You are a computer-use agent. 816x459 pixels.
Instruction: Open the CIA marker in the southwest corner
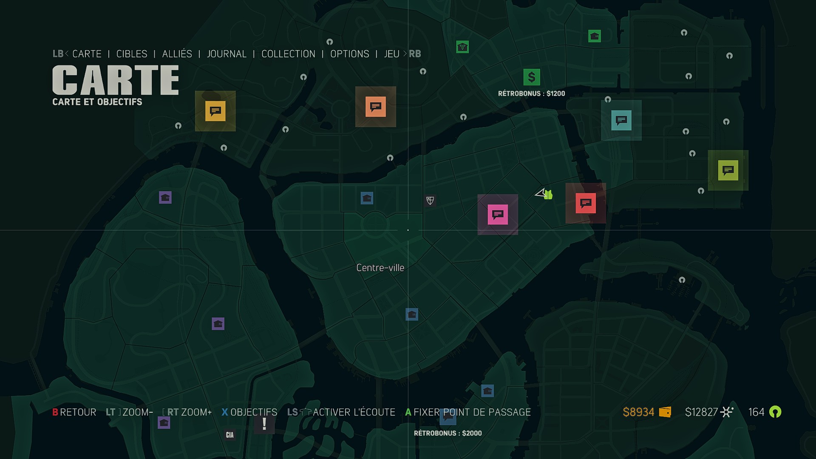click(229, 435)
